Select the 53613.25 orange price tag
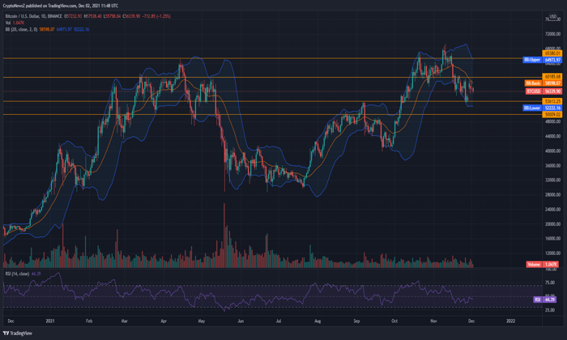567x340 pixels. click(552, 101)
